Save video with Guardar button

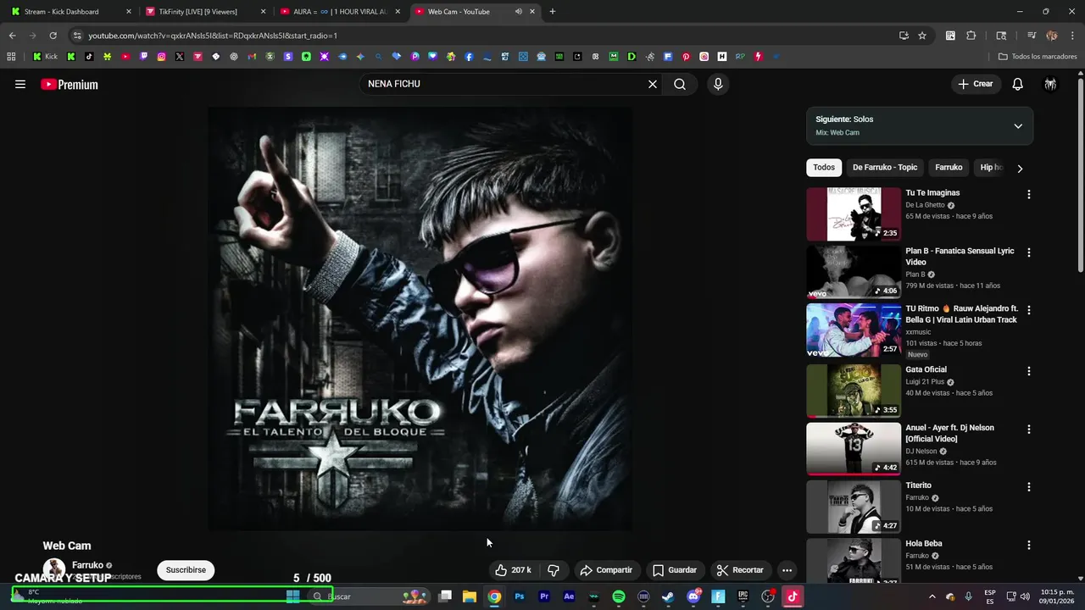click(675, 570)
